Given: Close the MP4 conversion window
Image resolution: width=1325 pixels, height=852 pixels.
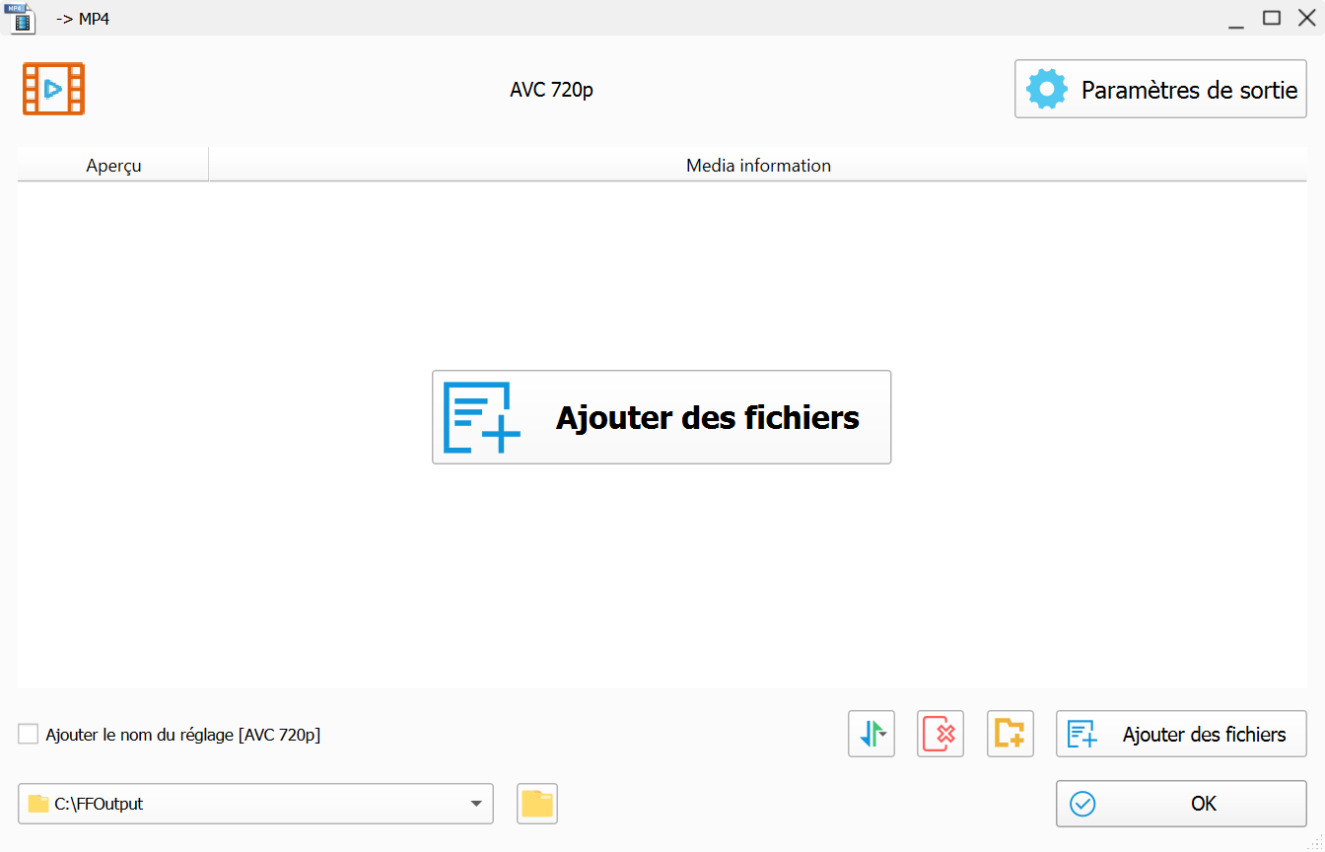Looking at the screenshot, I should (x=1306, y=18).
